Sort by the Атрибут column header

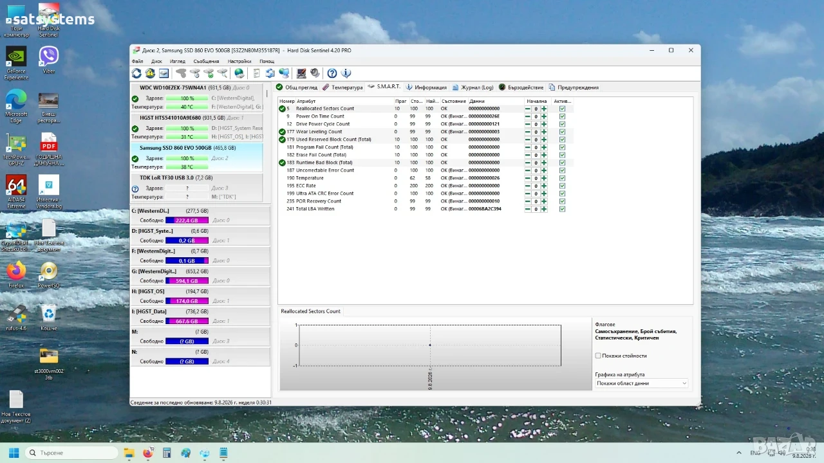click(344, 101)
